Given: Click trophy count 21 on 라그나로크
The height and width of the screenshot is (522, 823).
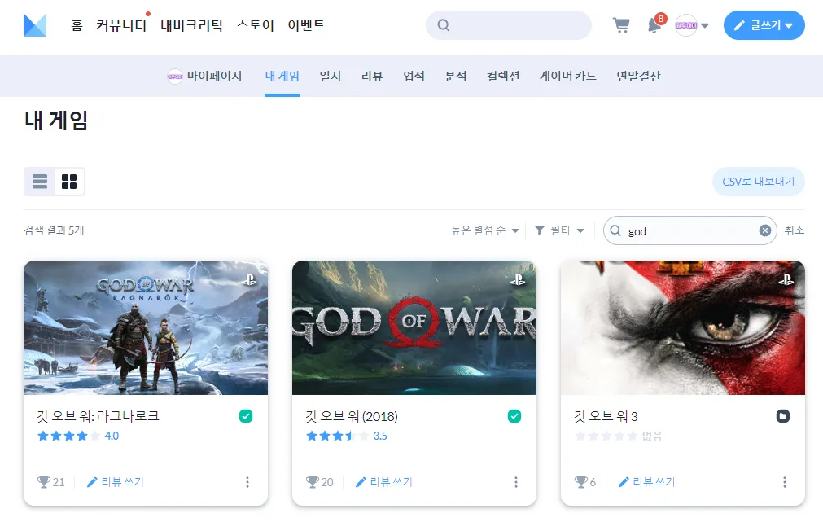Looking at the screenshot, I should coord(51,482).
